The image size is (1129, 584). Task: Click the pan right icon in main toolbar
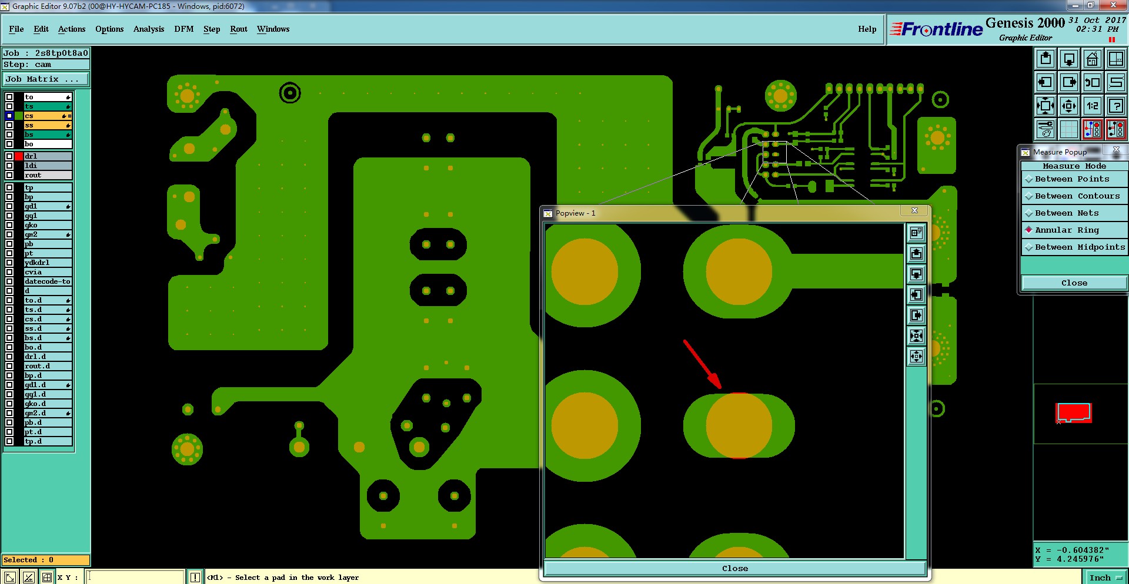pos(1069,82)
